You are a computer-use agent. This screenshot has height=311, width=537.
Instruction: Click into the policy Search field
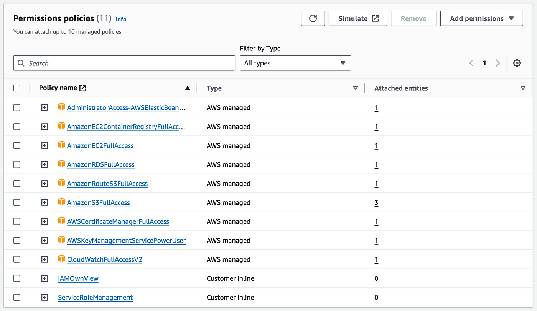[x=124, y=63]
